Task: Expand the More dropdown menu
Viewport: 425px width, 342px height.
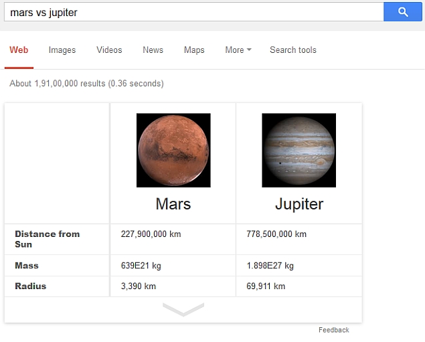Action: 238,50
